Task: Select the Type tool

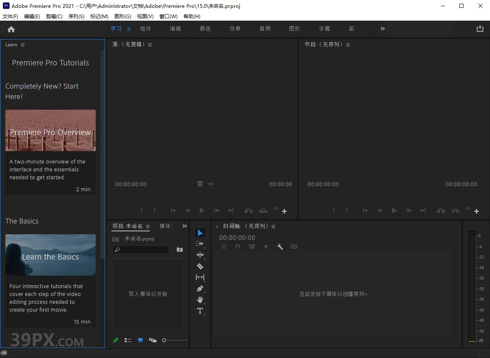Action: (200, 311)
